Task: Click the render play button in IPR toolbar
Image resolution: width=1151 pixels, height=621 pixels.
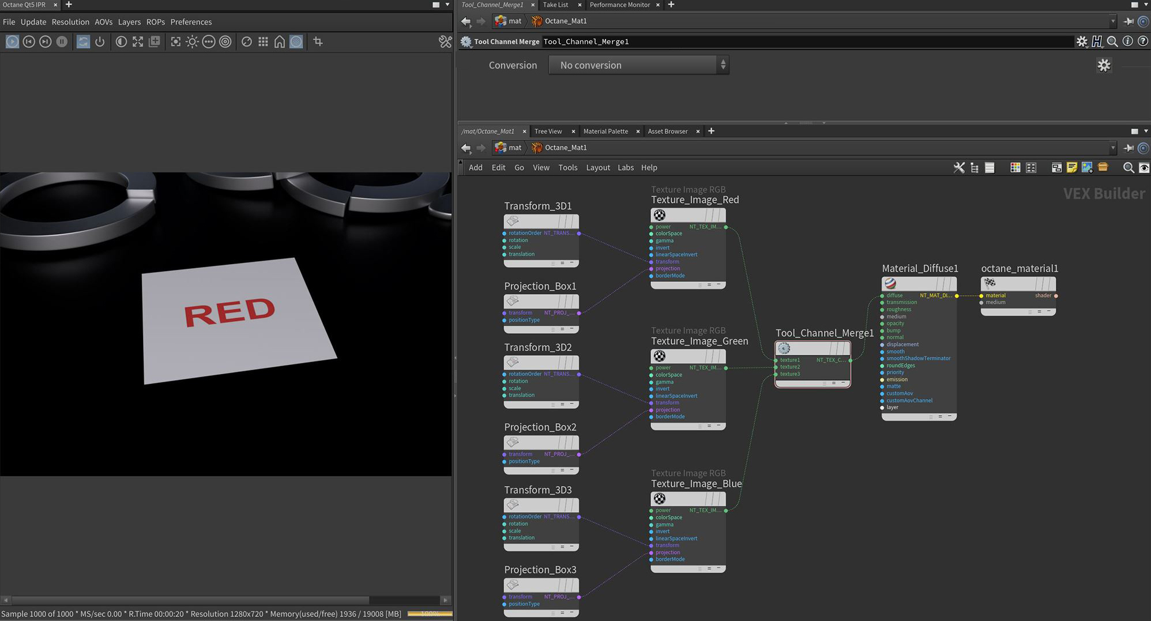Action: coord(12,42)
